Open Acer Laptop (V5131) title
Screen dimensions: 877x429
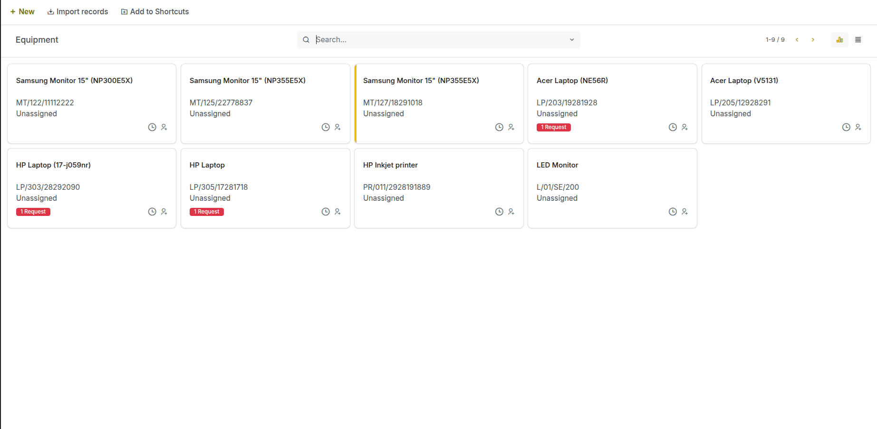pyautogui.click(x=744, y=81)
